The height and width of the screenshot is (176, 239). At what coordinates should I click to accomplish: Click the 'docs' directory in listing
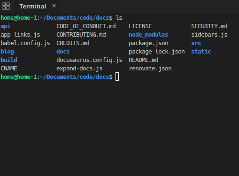(63, 52)
